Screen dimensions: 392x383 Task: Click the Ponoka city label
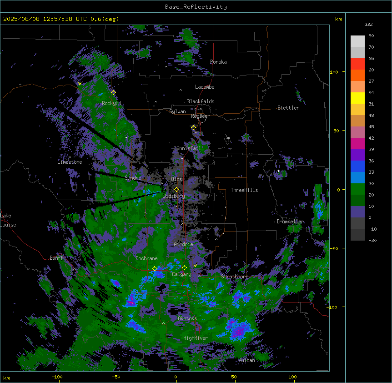(218, 62)
